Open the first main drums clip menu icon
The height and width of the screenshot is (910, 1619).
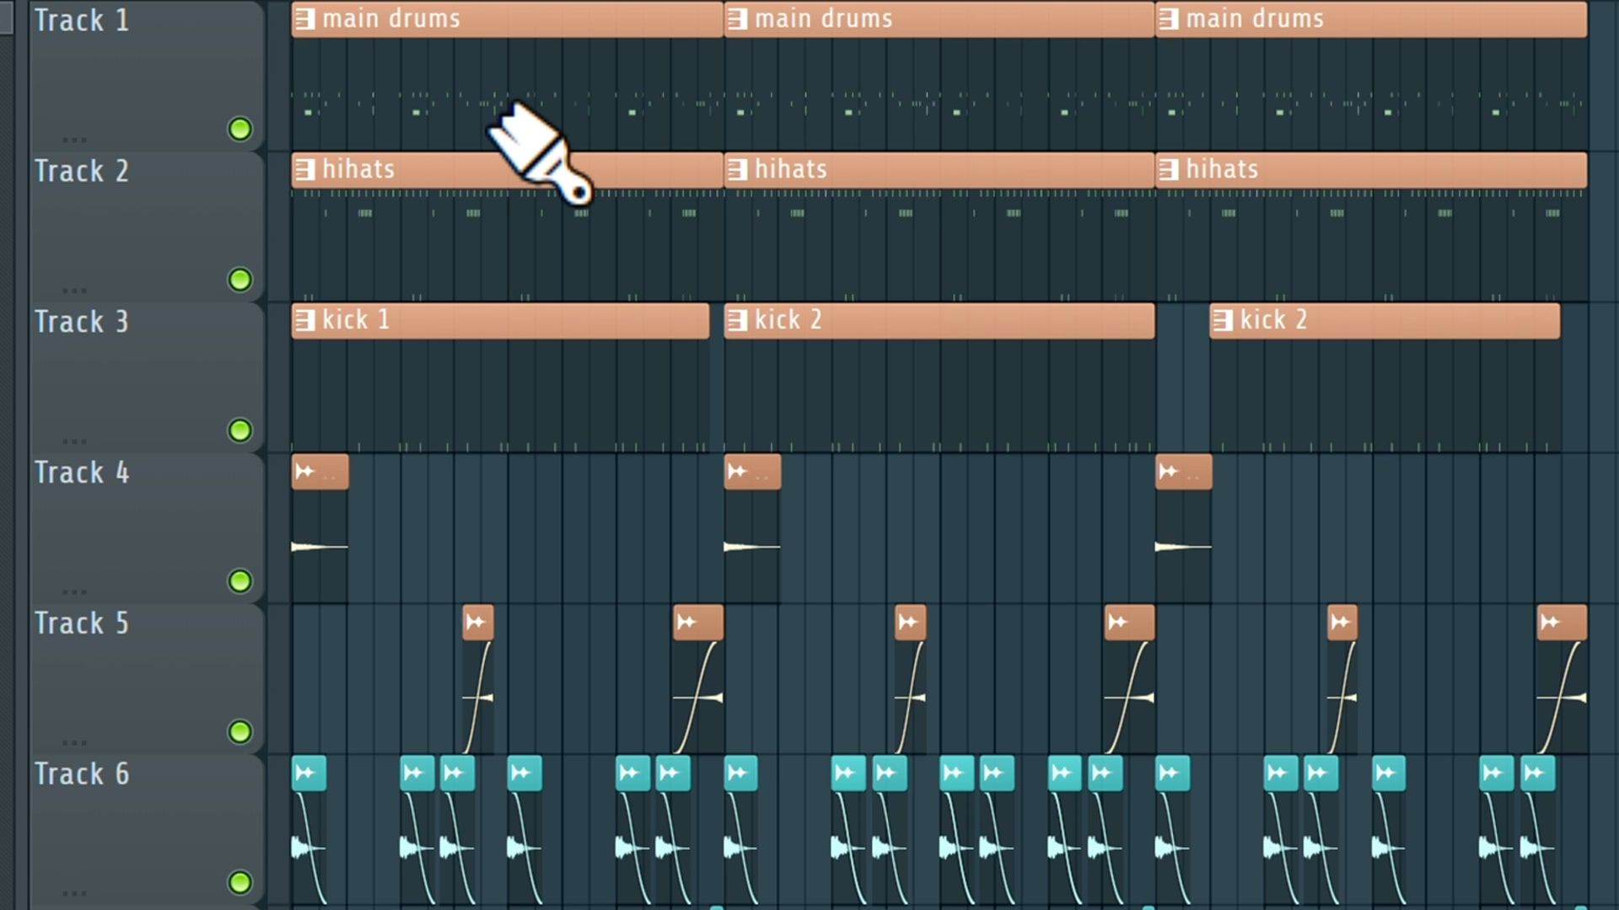305,19
